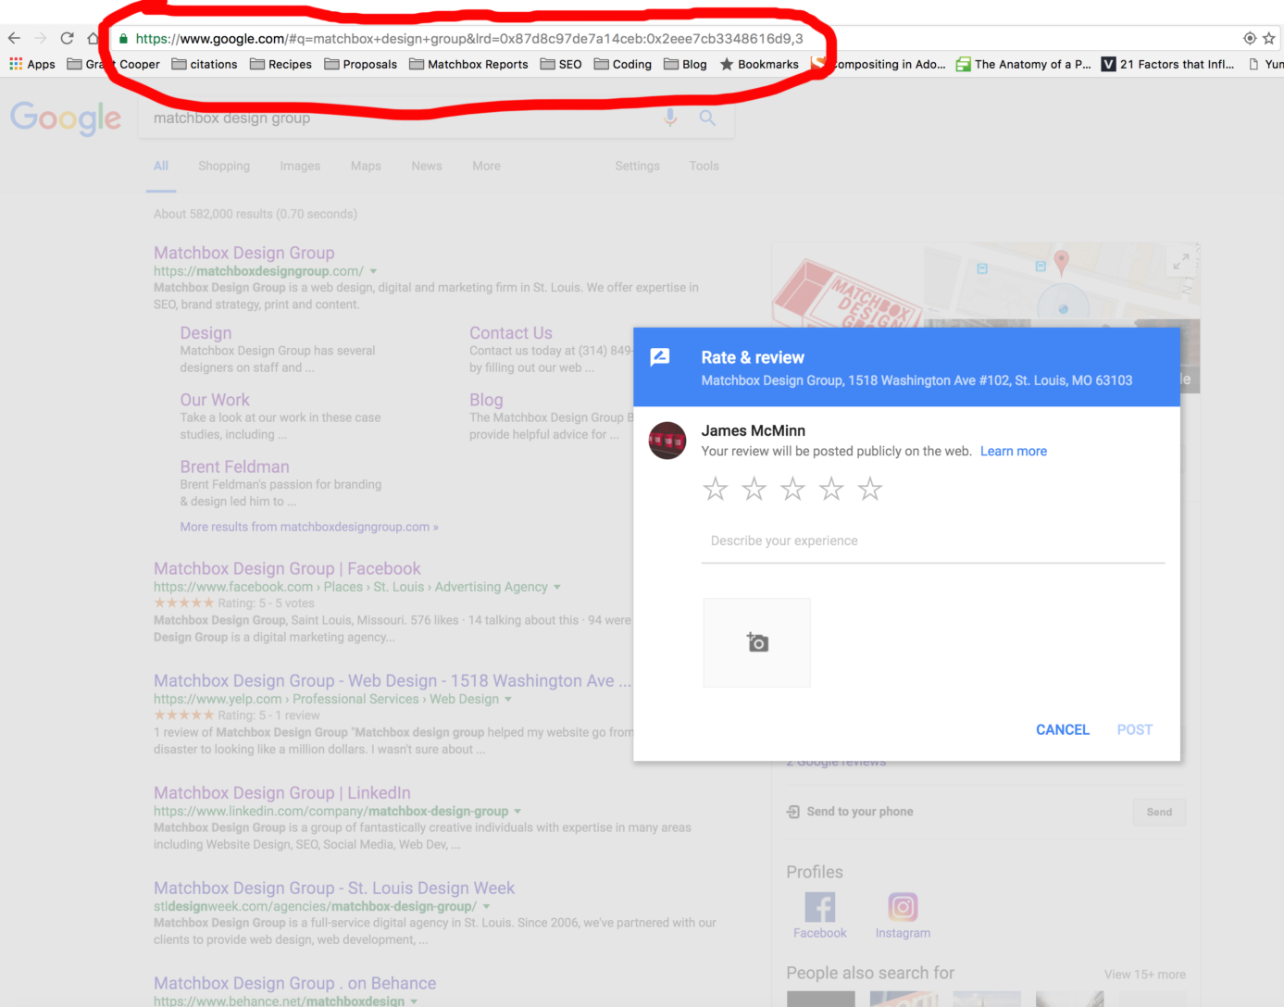This screenshot has width=1284, height=1007.
Task: Expand dropdown arrow beside Yelp result URL
Action: coord(507,699)
